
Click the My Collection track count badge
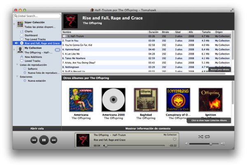(x=57, y=50)
